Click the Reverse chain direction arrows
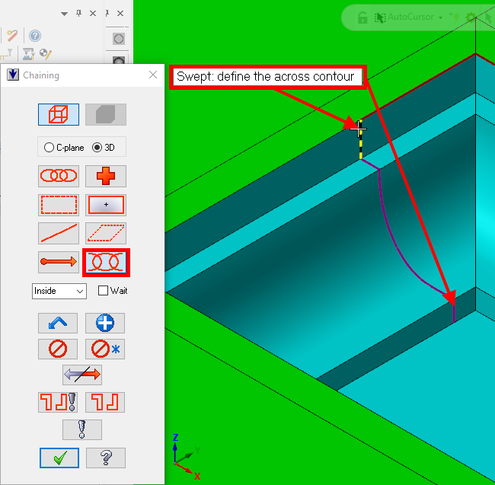 (x=82, y=375)
